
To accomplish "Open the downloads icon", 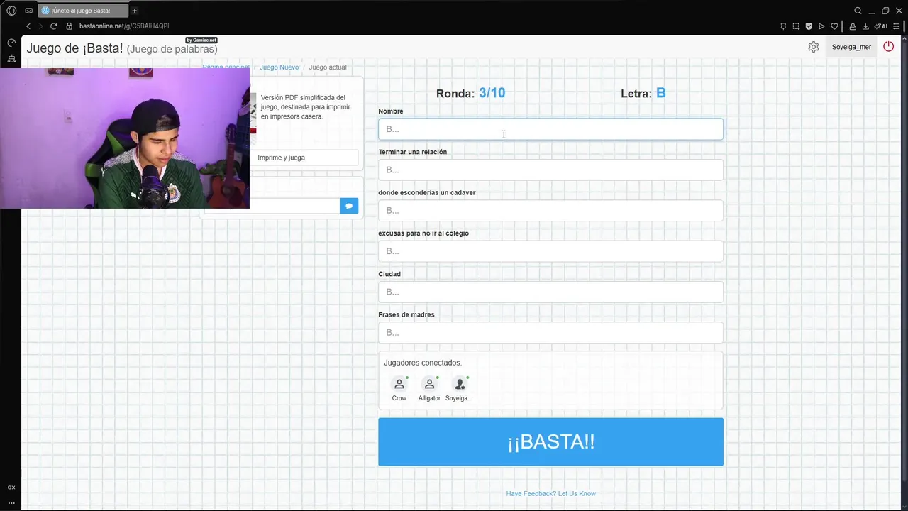I will (865, 26).
